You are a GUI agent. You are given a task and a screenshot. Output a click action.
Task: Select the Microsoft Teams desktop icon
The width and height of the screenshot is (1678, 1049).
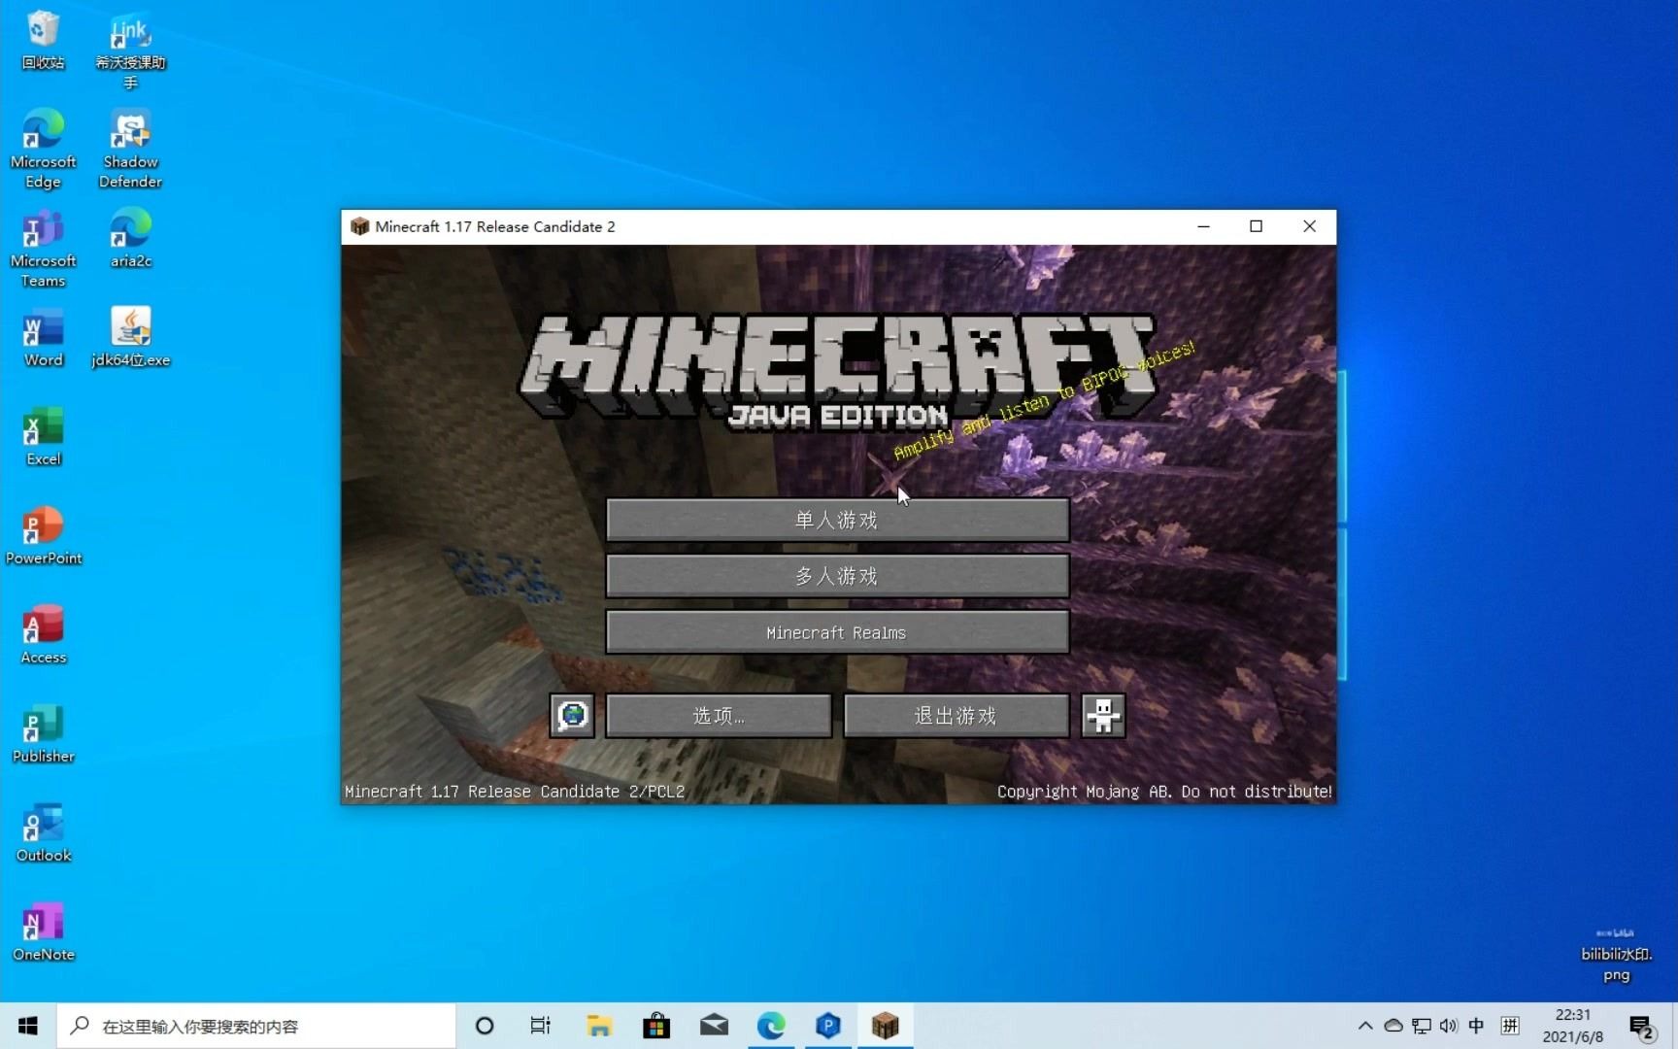point(43,249)
